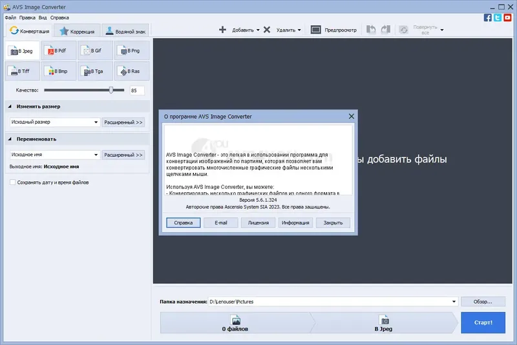517x345 pixels.
Task: Click the Ascensio System SIA copyright line
Action: pos(258,207)
